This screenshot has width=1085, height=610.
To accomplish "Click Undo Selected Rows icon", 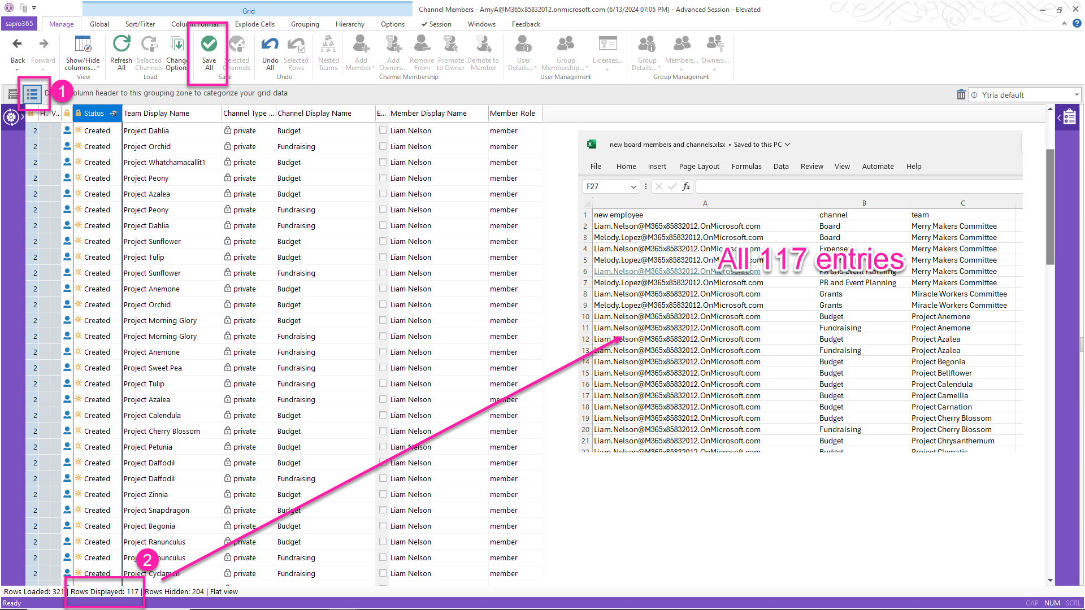I will coord(296,44).
